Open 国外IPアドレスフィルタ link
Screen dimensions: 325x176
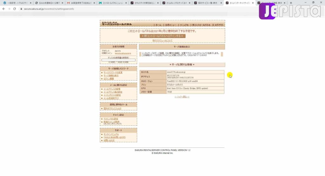coord(113,109)
